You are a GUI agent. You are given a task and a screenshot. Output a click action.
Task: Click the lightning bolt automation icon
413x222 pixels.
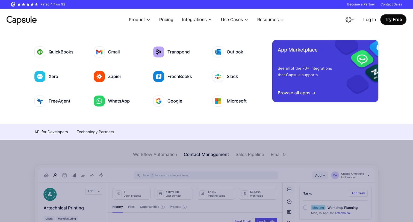(101, 175)
